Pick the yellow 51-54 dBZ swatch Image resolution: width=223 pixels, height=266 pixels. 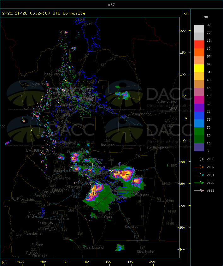[199, 68]
